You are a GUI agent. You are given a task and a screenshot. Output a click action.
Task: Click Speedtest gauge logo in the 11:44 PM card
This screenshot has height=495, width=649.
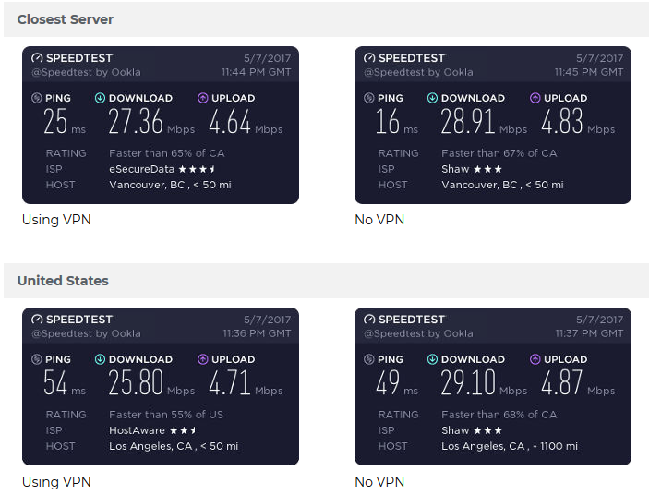(37, 58)
